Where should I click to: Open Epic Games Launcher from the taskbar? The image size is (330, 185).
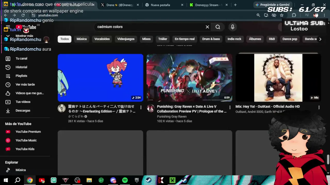pyautogui.click(x=137, y=180)
